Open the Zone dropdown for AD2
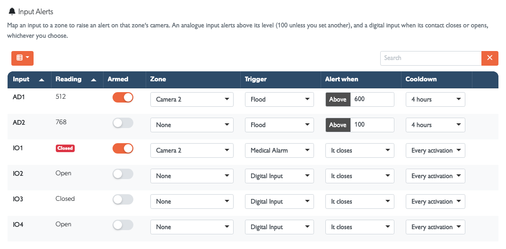This screenshot has height=249, width=506. click(x=192, y=125)
